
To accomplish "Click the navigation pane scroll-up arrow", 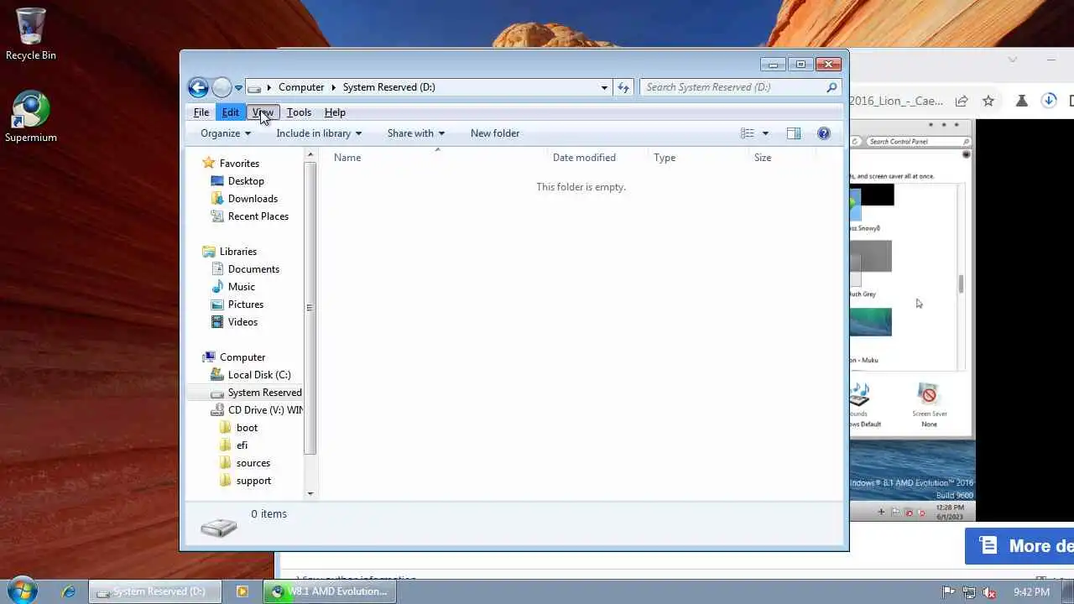I will pos(310,155).
